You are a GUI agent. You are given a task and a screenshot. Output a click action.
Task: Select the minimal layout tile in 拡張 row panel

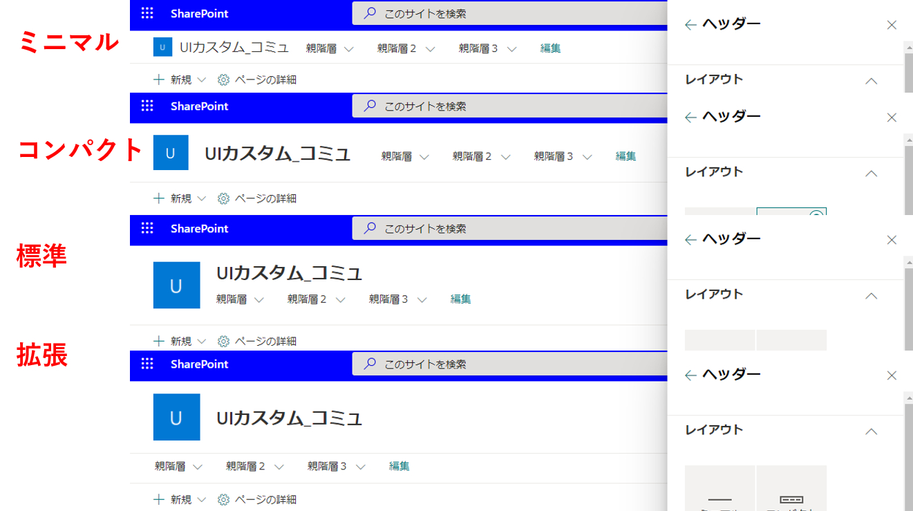719,488
